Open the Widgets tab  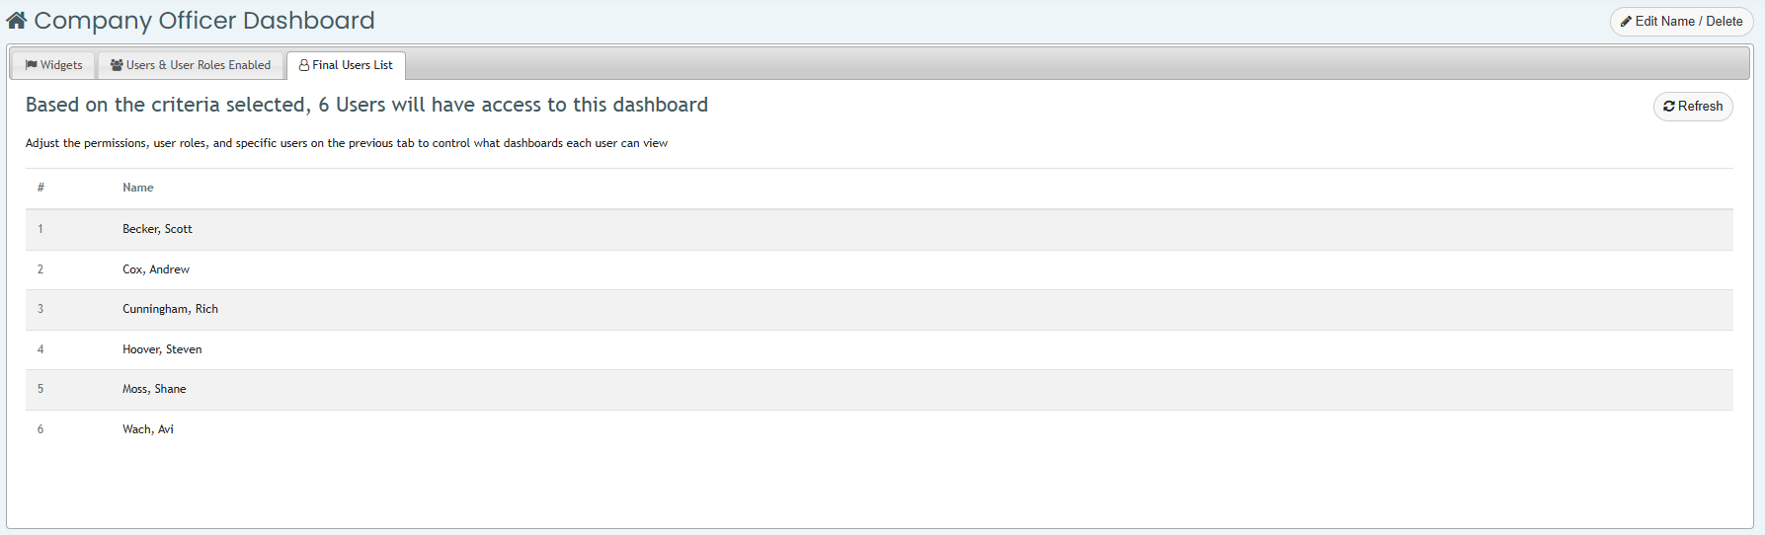tap(53, 65)
